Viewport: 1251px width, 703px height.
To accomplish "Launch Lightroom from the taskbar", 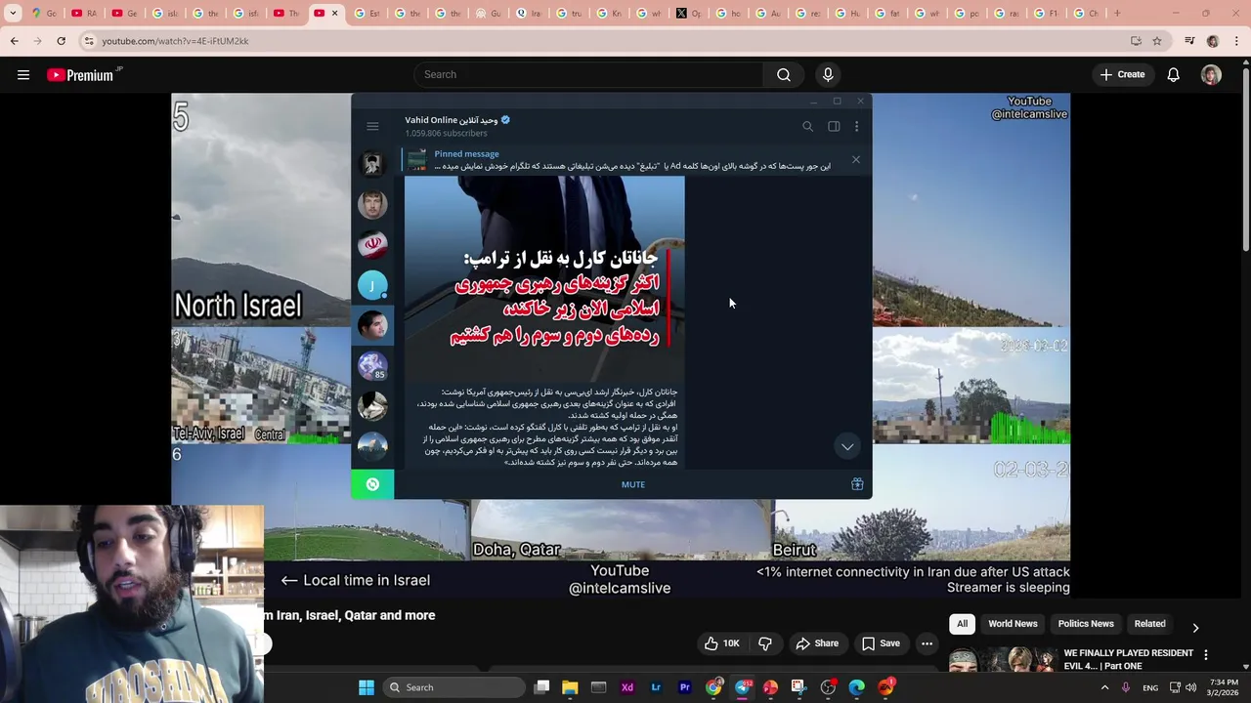I will coord(656,687).
